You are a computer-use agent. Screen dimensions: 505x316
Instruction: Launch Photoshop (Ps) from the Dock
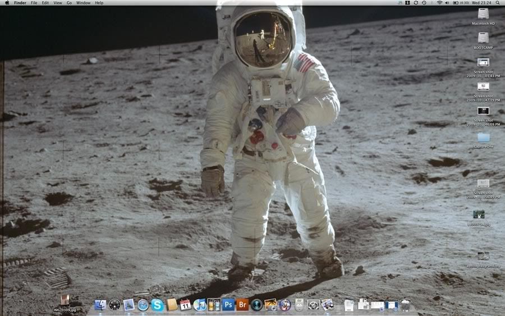click(228, 304)
